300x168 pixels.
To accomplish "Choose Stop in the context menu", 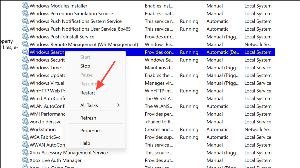I will pos(85,66).
